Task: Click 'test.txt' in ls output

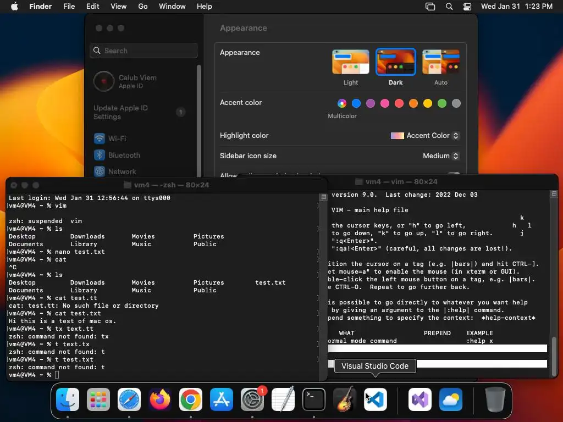Action: pos(271,282)
